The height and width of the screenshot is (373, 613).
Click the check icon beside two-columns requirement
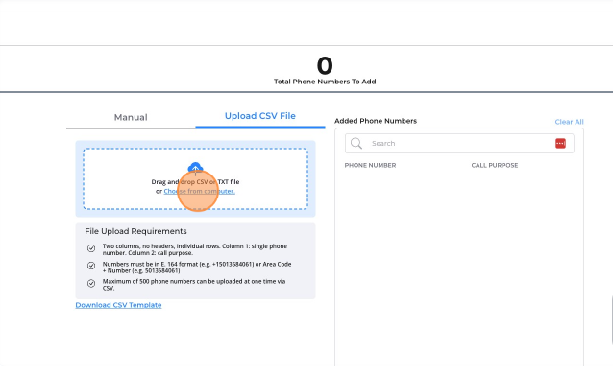pos(91,248)
